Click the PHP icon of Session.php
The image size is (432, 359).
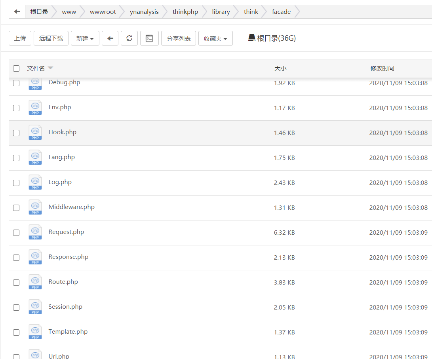[35, 307]
